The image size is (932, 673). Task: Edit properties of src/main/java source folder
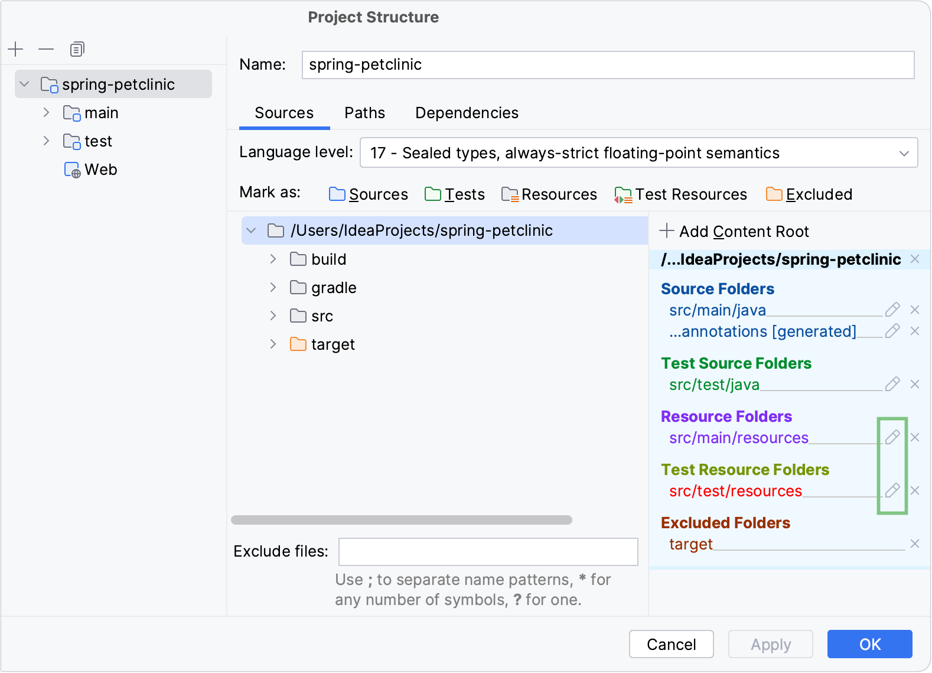892,310
